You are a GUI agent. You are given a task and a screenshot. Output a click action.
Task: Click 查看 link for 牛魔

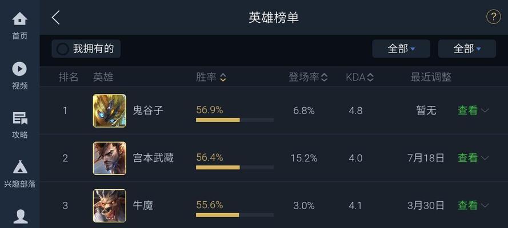467,205
